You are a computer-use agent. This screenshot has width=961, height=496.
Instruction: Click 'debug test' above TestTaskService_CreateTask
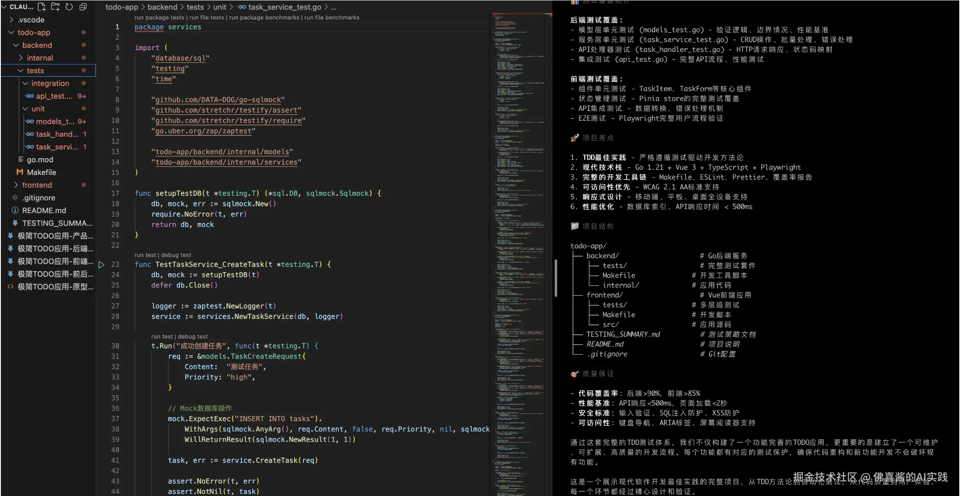point(176,255)
